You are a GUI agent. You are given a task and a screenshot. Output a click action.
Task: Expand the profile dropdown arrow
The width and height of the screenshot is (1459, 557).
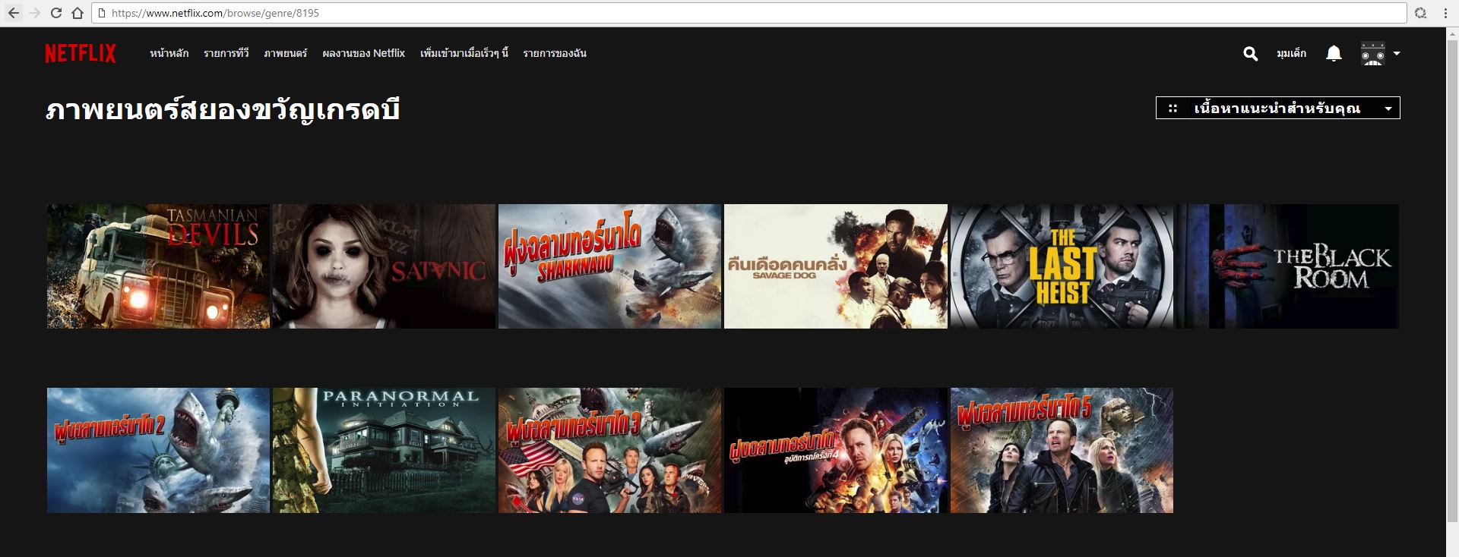[x=1397, y=54]
